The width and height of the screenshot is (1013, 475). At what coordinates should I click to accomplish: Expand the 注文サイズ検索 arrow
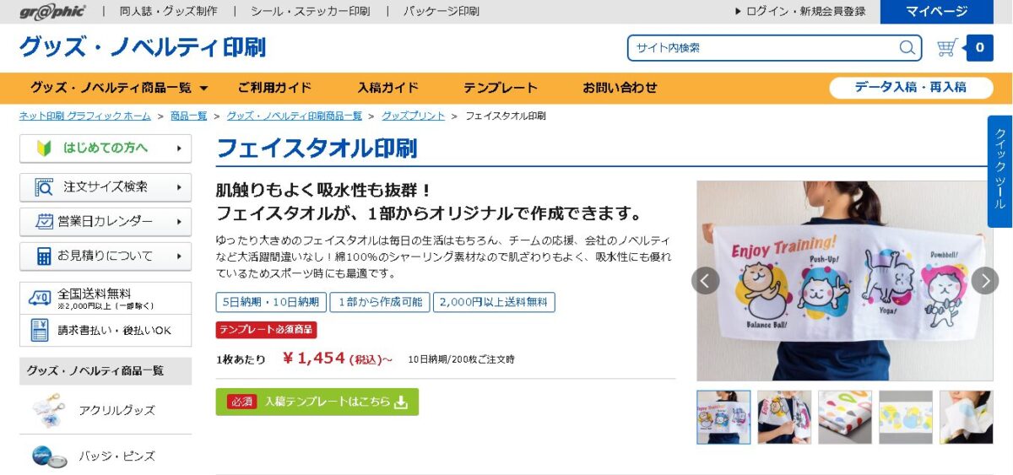click(179, 187)
